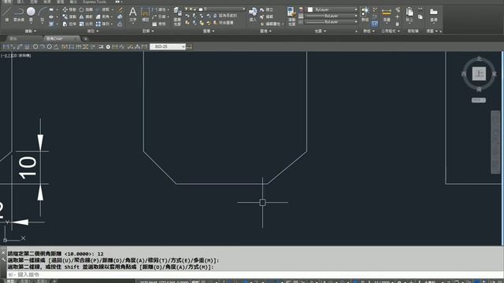
Task: Click the Chamfer/Fillet tool icon
Action: [102, 17]
